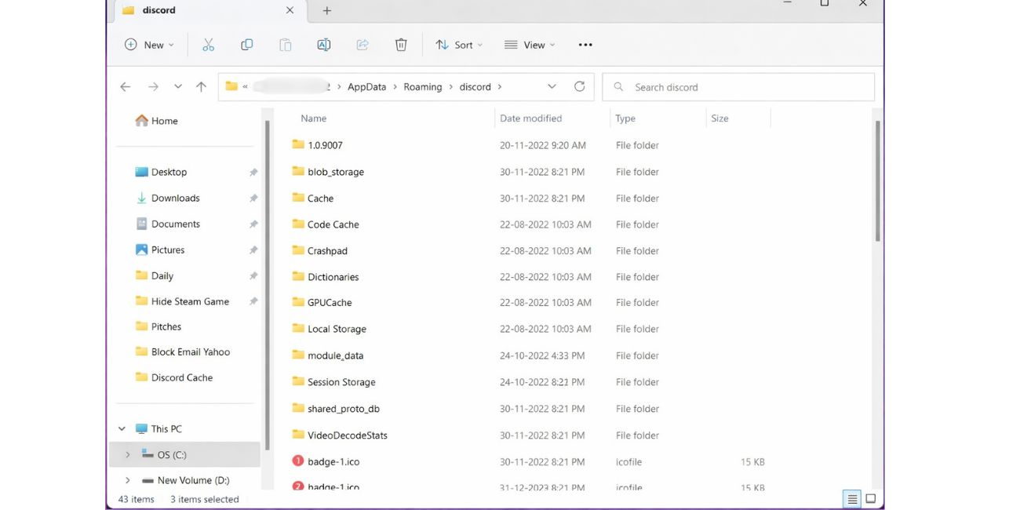
Task: Open the New item button
Action: click(148, 45)
